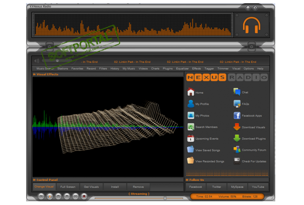Screen dimensions: 304x205
Task: Open the Home icon in Nexus panel
Action: coord(191,92)
